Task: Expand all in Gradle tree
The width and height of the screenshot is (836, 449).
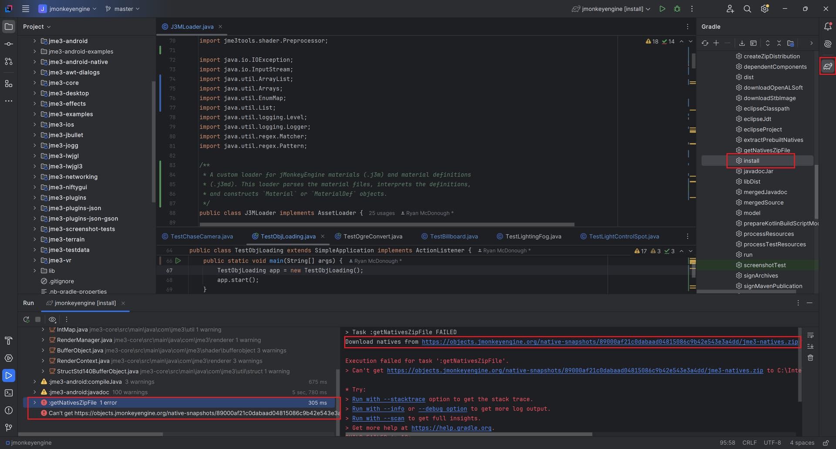Action: [768, 43]
